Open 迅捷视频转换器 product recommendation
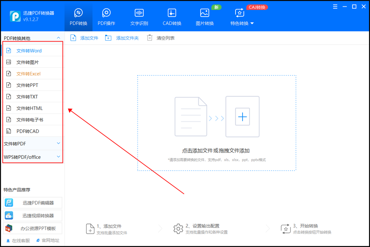370x247 pixels. (x=33, y=215)
